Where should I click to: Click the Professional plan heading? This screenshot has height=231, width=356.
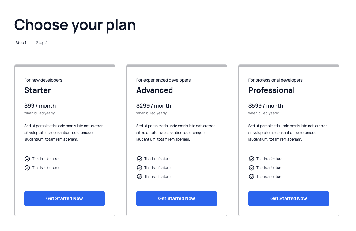(x=271, y=90)
